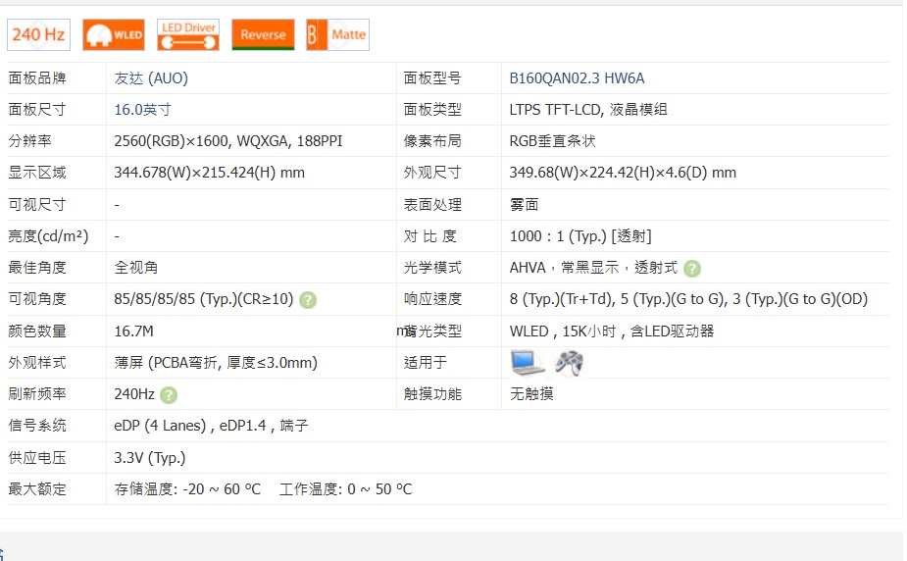Click the LTPS TFT-LCD panel type value
Image resolution: width=907 pixels, height=561 pixels.
pyautogui.click(x=588, y=110)
